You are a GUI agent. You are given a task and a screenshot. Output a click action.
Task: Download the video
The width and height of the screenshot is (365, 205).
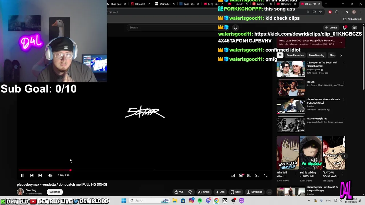[254, 192]
